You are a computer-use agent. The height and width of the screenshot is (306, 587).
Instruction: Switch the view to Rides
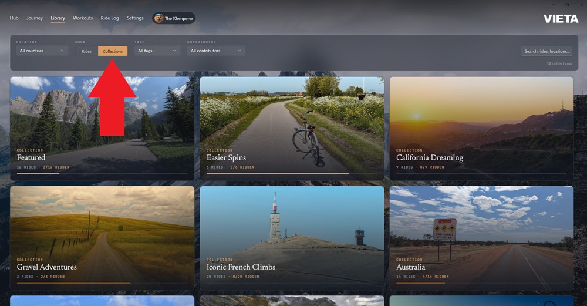coord(86,51)
